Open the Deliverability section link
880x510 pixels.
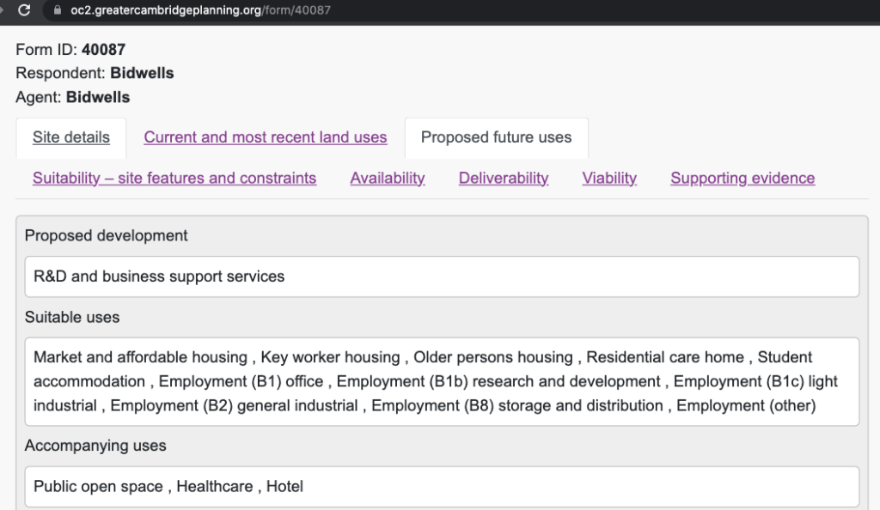[x=504, y=179]
